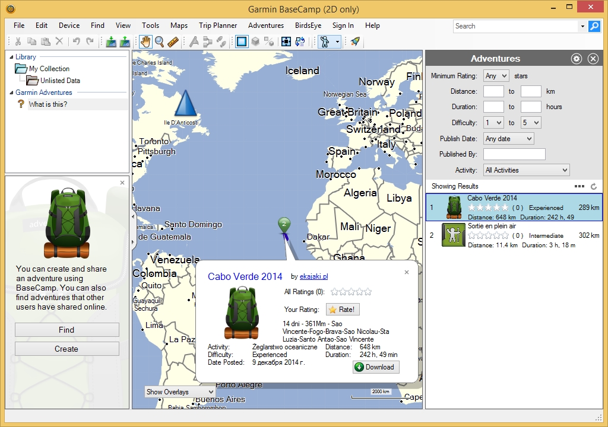Open the Activity filter dropdown

coord(526,170)
